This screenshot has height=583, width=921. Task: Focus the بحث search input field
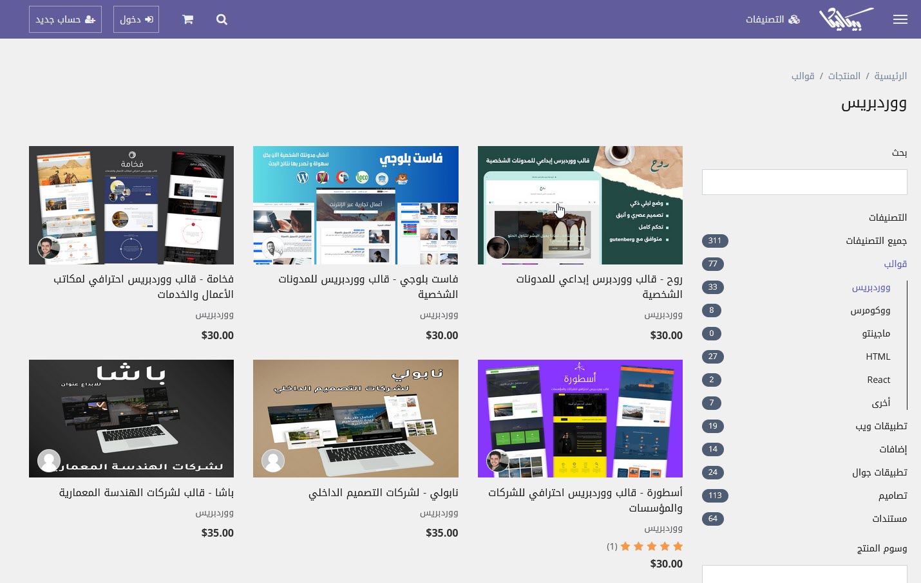coord(804,182)
